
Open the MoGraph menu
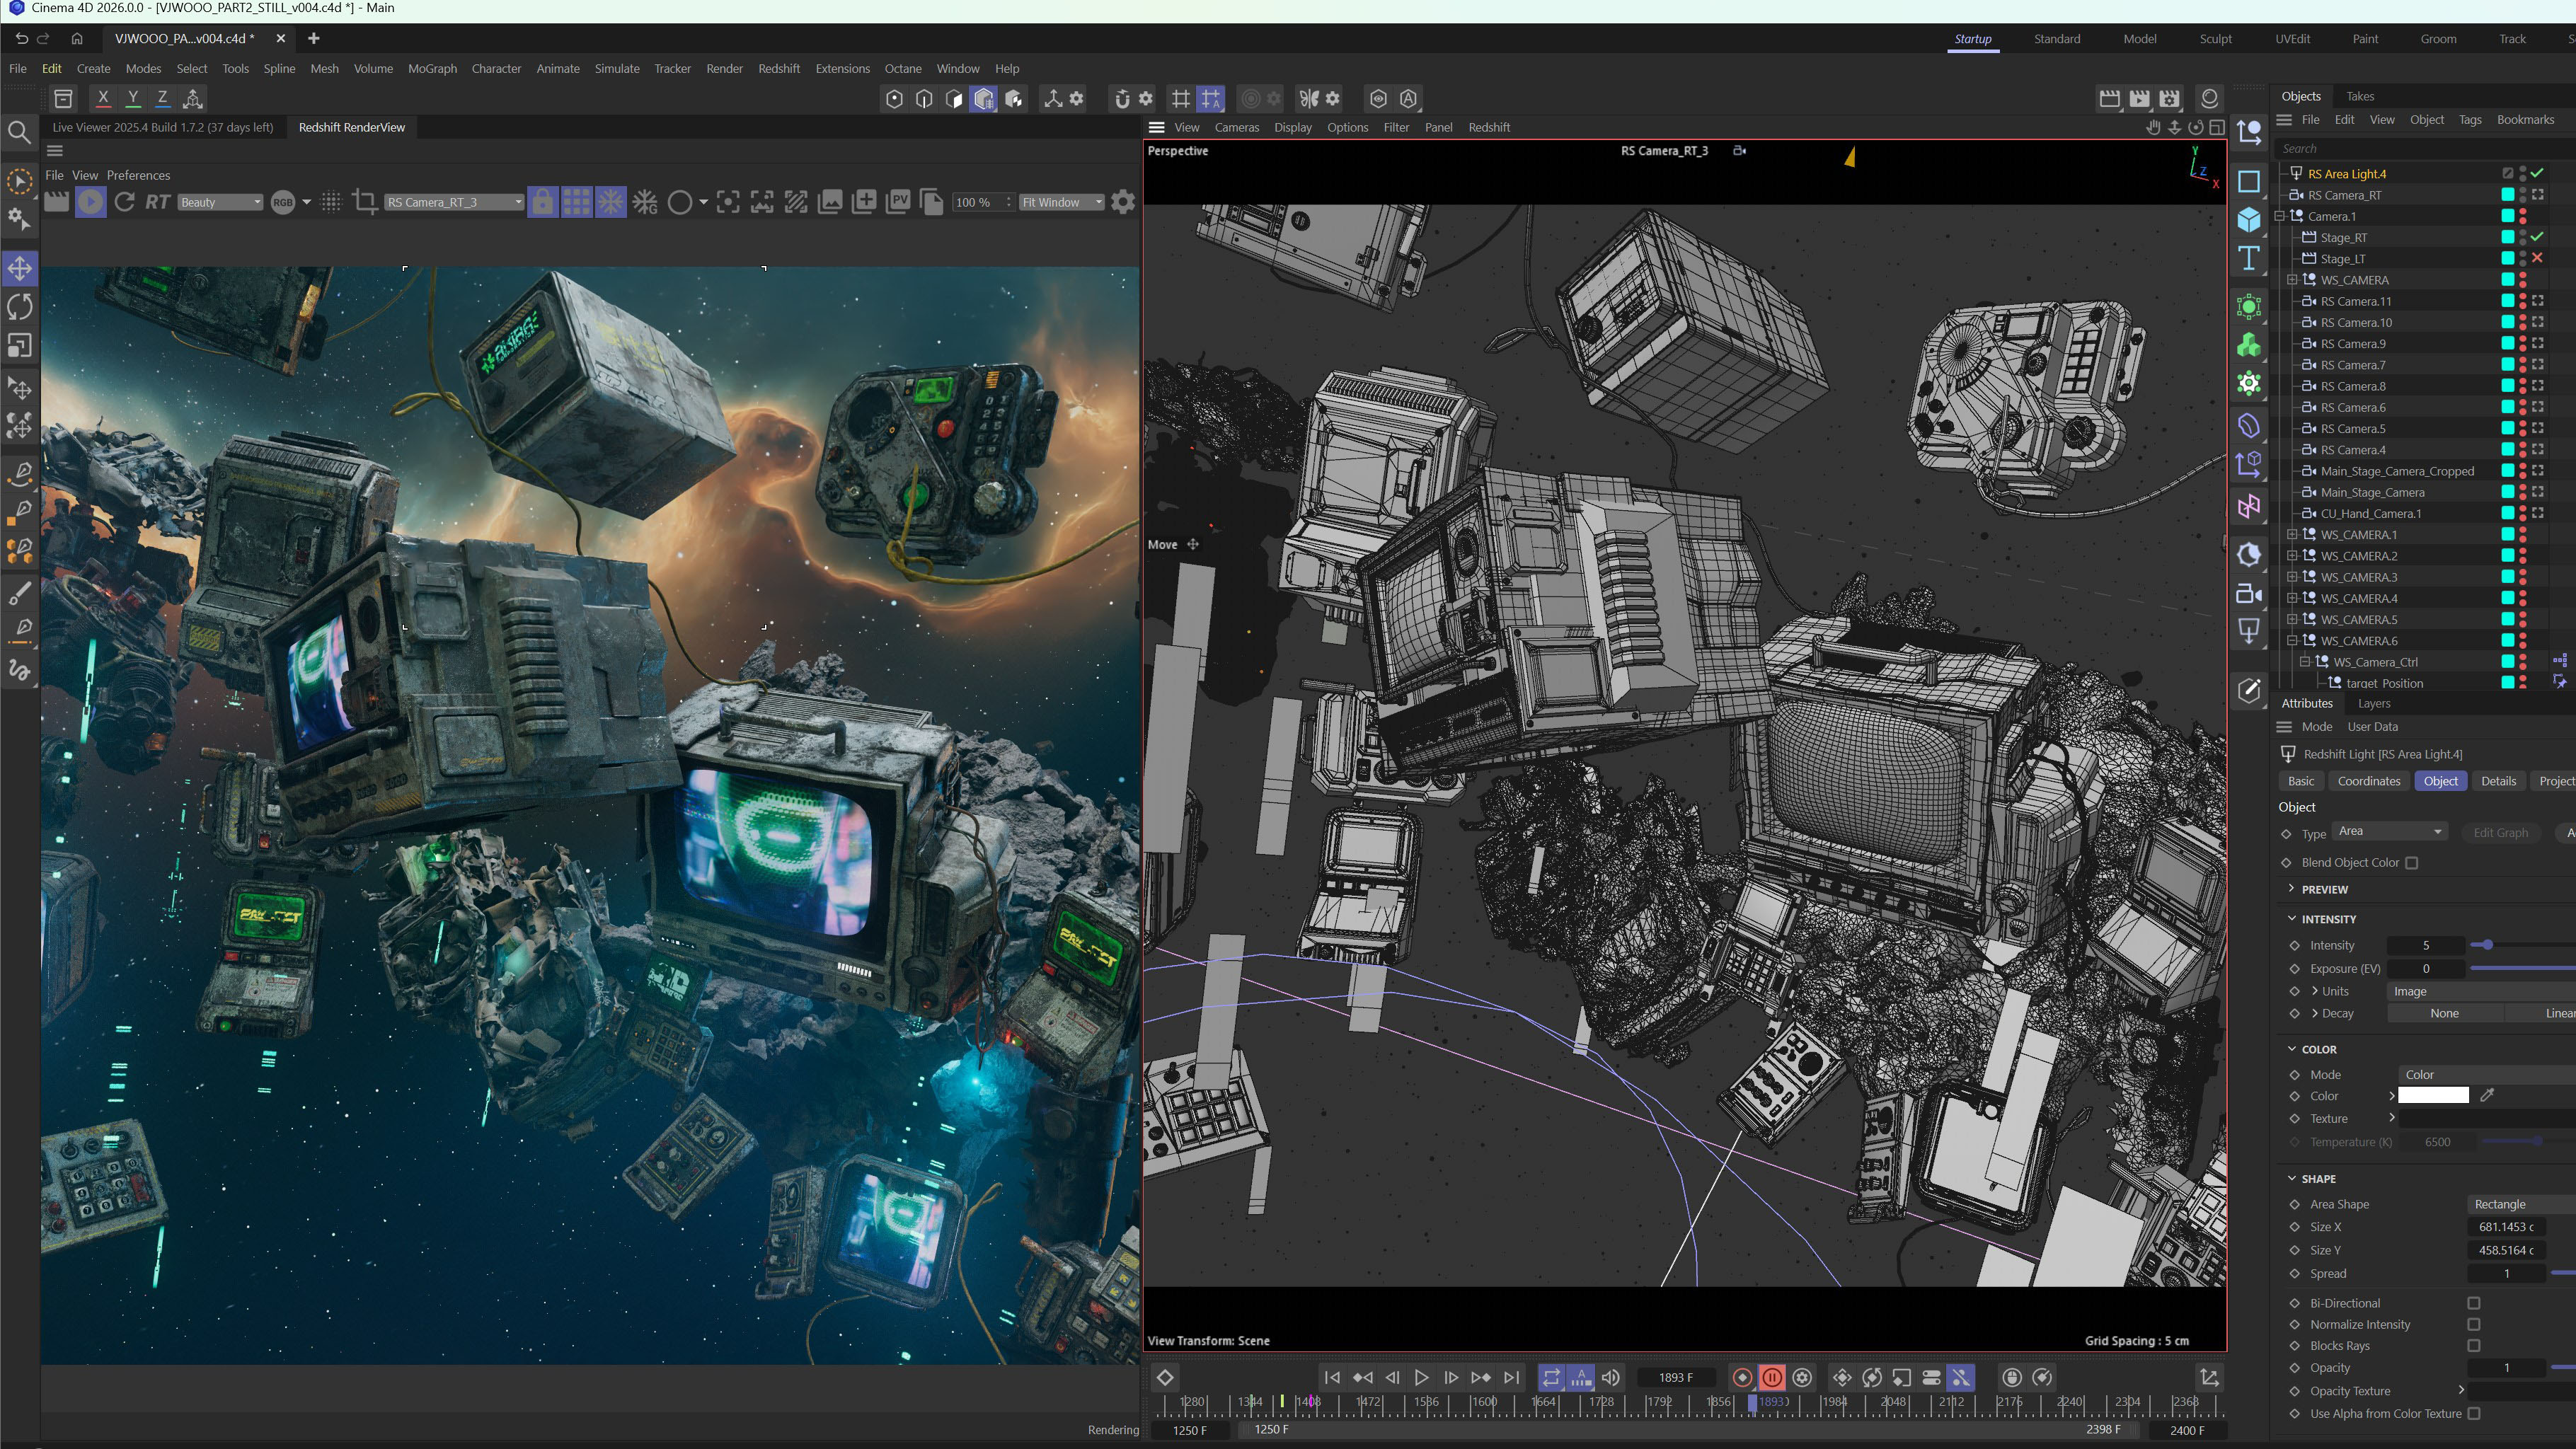point(431,68)
